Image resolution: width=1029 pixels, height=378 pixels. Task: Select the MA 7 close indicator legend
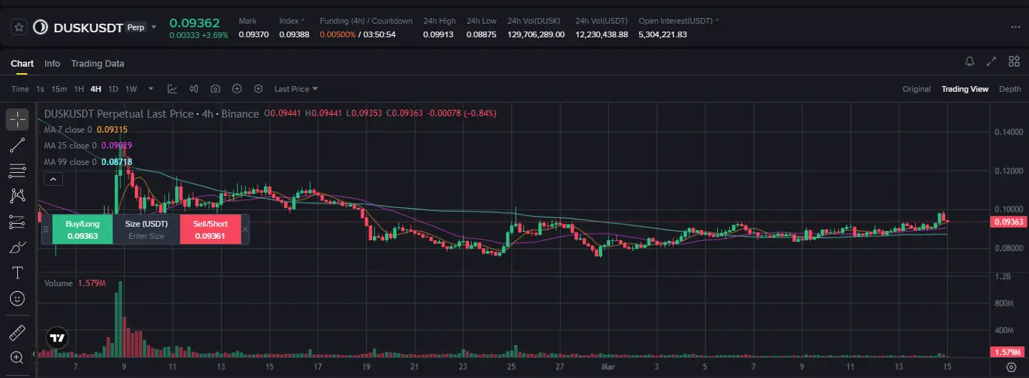[x=86, y=130]
